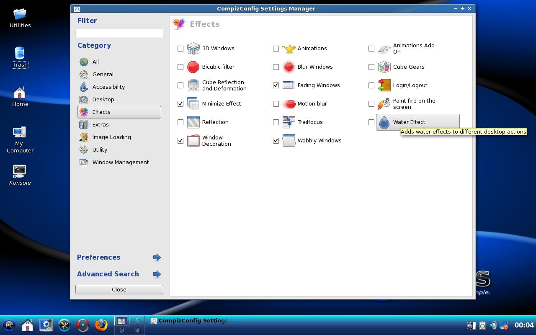Click the network disconnected tray icon
Screen dimensions: 536x335
coord(504,325)
